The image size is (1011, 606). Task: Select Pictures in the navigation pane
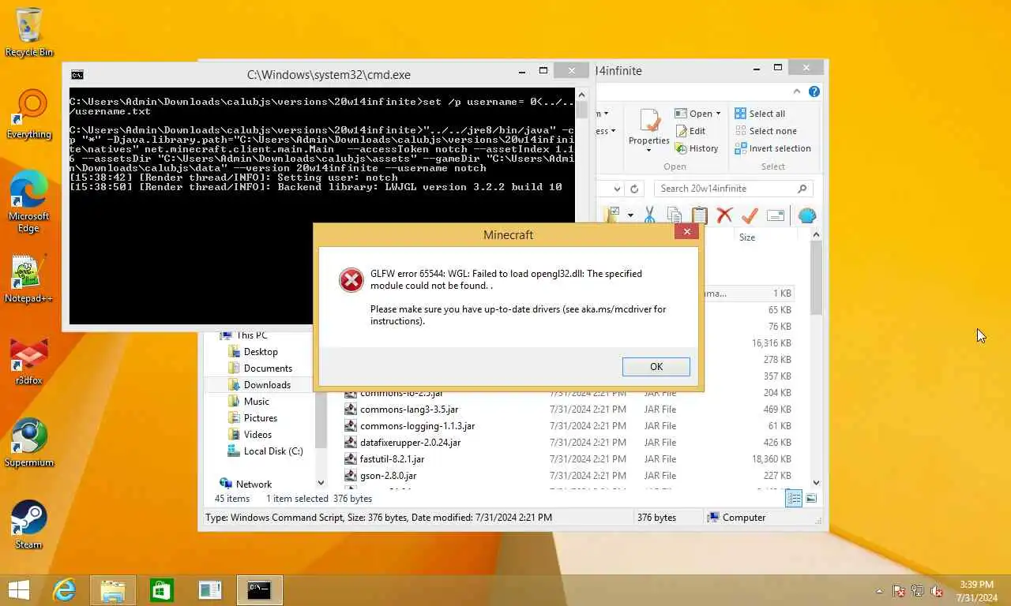[261, 418]
